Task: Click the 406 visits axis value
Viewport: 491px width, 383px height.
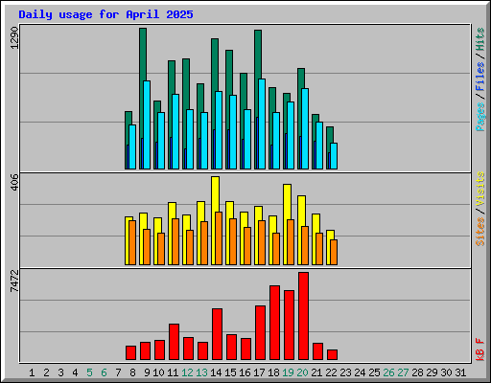Action: pos(14,182)
